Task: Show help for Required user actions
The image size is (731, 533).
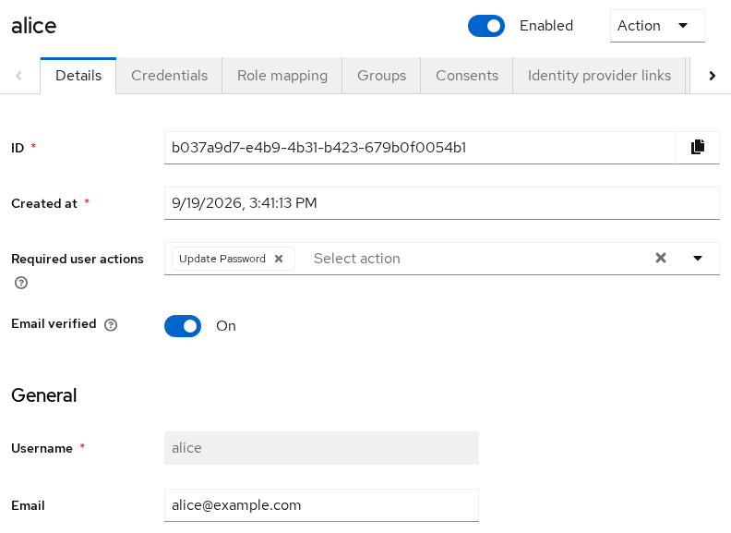Action: (x=21, y=283)
